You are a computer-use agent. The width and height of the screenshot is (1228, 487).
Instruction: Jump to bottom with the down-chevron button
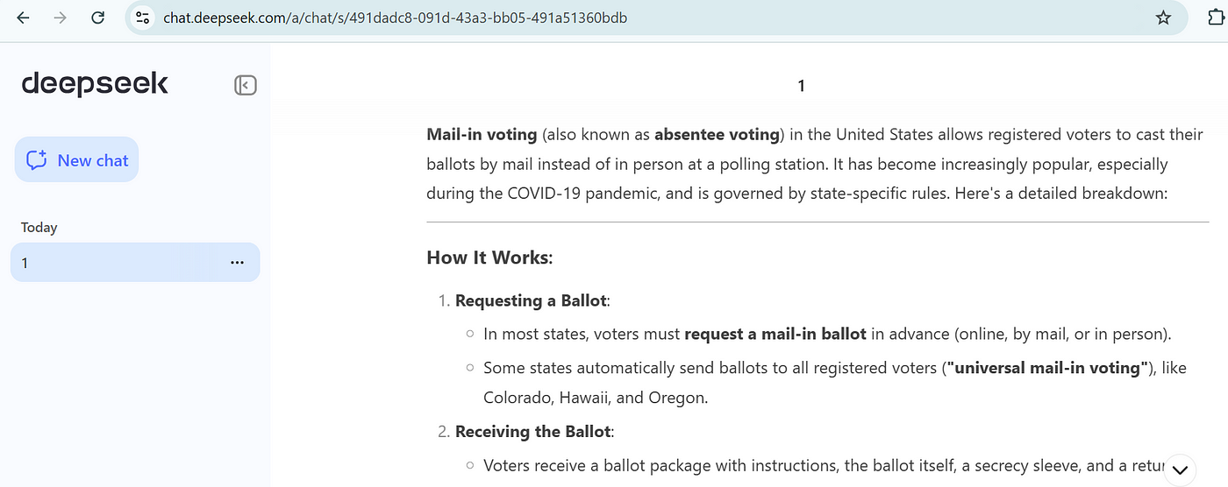click(x=1181, y=469)
